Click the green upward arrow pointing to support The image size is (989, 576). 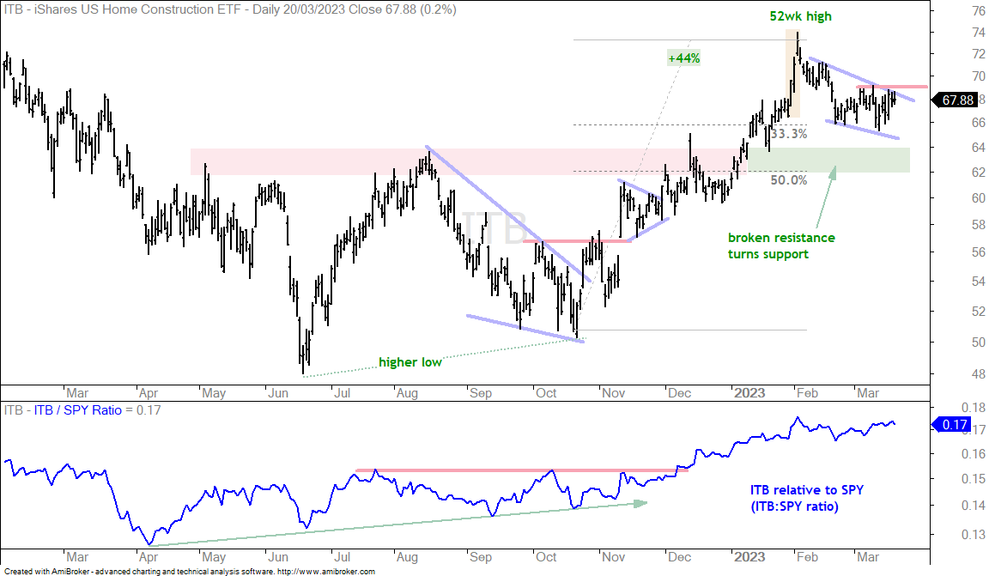(826, 197)
